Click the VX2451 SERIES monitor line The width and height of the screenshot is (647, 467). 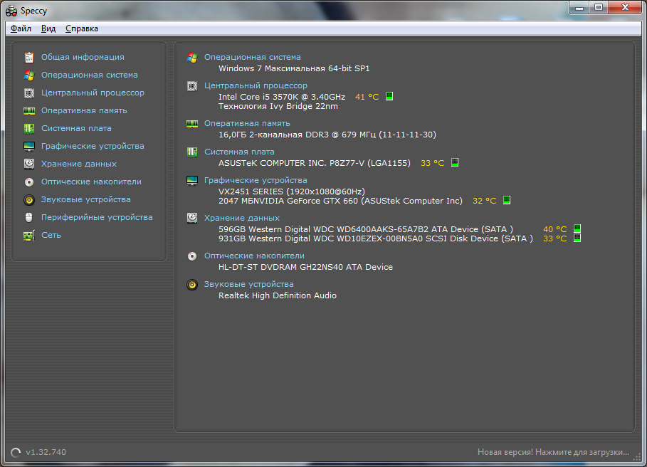292,191
